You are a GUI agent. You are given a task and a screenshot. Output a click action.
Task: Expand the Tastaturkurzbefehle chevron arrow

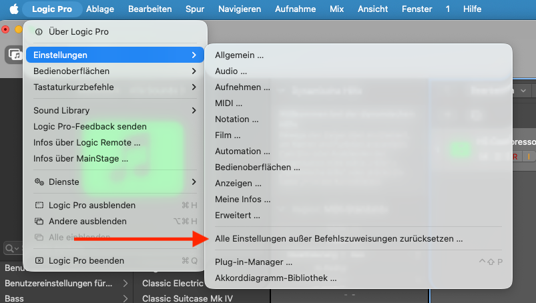click(x=194, y=87)
